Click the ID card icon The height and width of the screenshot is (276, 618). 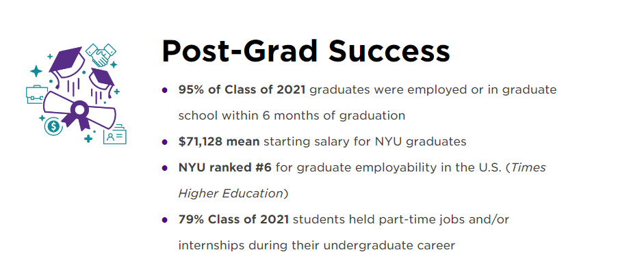(x=114, y=135)
